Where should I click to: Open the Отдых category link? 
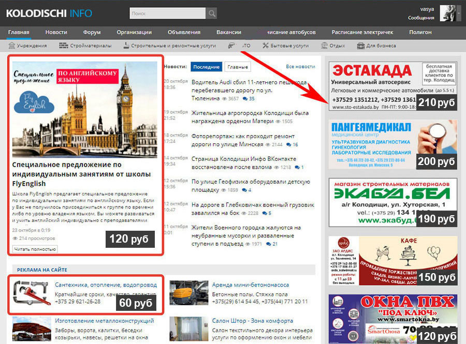pyautogui.click(x=337, y=46)
